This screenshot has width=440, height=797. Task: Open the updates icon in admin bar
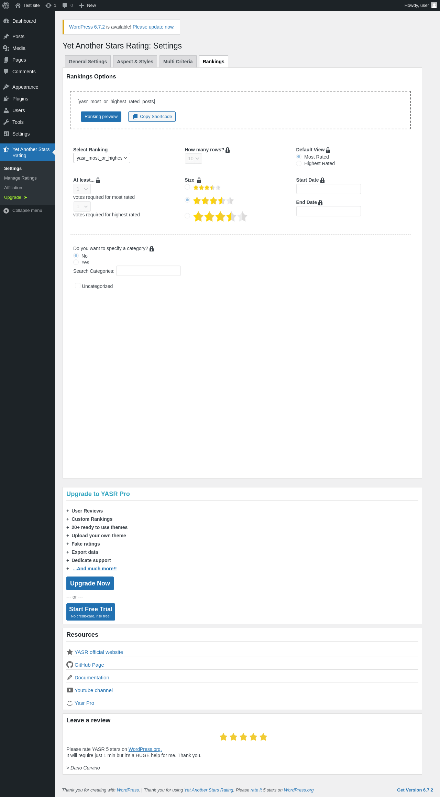48,6
